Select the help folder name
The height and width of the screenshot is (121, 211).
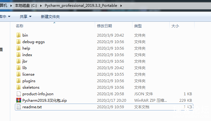click(x=26, y=48)
